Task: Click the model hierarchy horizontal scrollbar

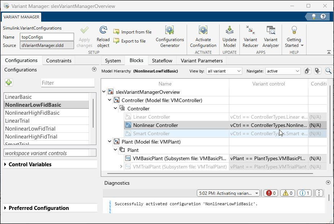Action: coord(210,174)
